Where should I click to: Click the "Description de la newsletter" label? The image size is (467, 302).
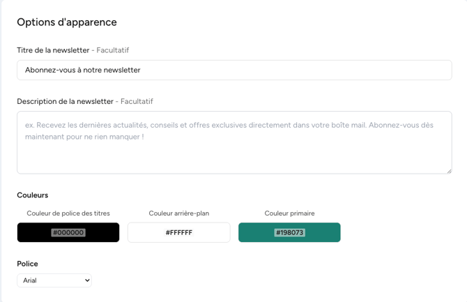tap(65, 101)
